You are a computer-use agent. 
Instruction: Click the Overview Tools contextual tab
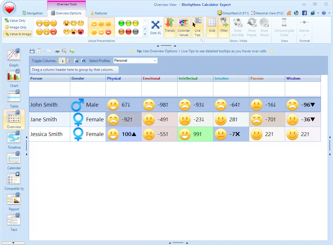67,4
